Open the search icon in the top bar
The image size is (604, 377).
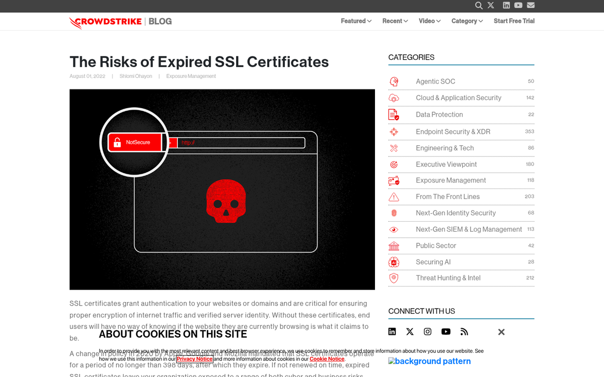click(478, 6)
